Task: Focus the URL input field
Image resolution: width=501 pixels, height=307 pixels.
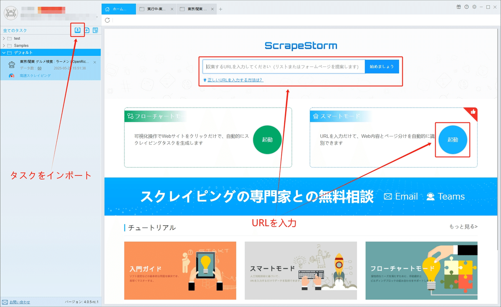Action: [x=284, y=67]
